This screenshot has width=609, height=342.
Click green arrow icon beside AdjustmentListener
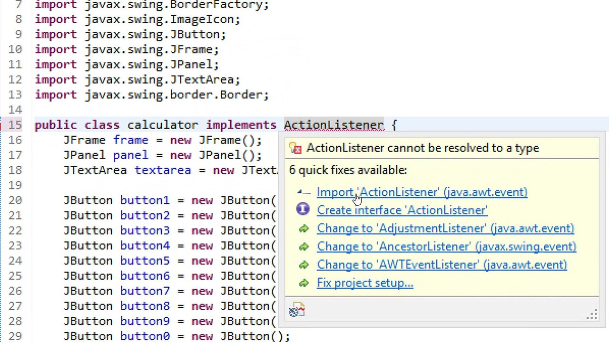[304, 229]
